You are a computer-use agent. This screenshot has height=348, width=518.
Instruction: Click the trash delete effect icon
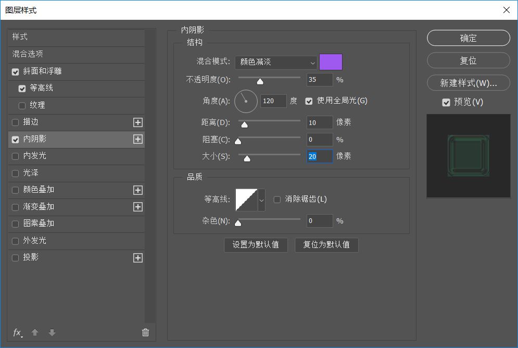point(145,332)
